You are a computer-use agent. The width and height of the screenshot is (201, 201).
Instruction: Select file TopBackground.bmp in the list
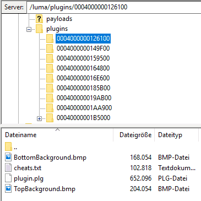tap(45, 189)
